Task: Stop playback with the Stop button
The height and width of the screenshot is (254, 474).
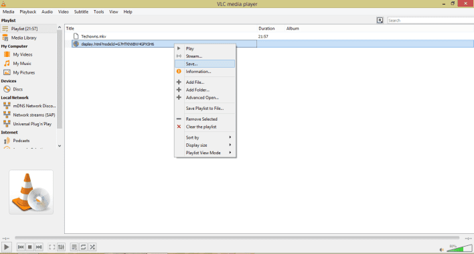Action: 29,247
